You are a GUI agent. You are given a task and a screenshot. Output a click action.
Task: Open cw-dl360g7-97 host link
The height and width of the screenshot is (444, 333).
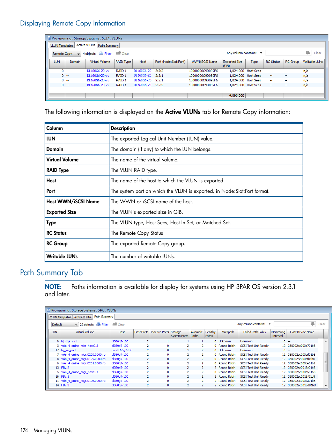pos(121,350)
